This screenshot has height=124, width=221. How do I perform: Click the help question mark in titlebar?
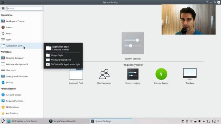point(207,2)
